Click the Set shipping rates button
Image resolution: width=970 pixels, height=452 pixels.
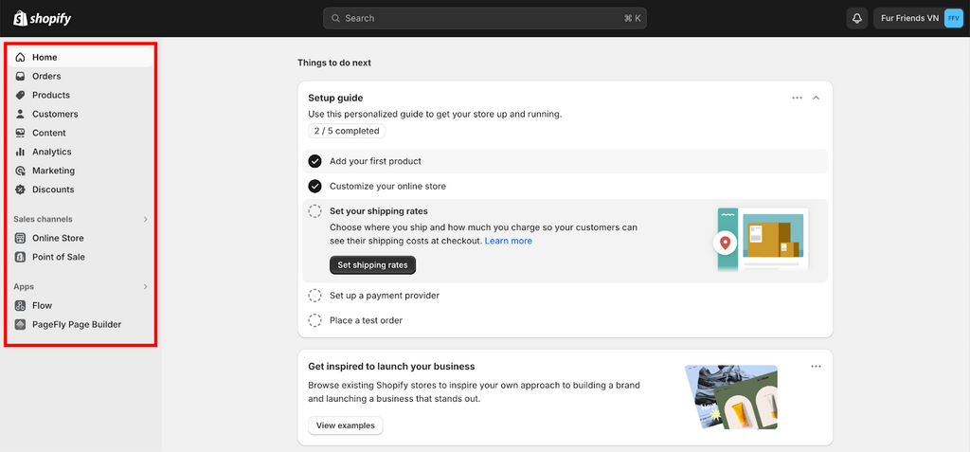372,265
